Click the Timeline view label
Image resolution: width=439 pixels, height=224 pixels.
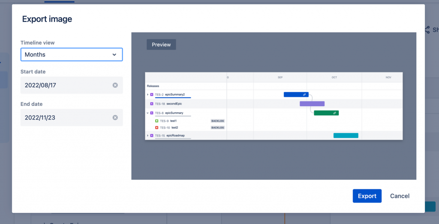[x=38, y=43]
